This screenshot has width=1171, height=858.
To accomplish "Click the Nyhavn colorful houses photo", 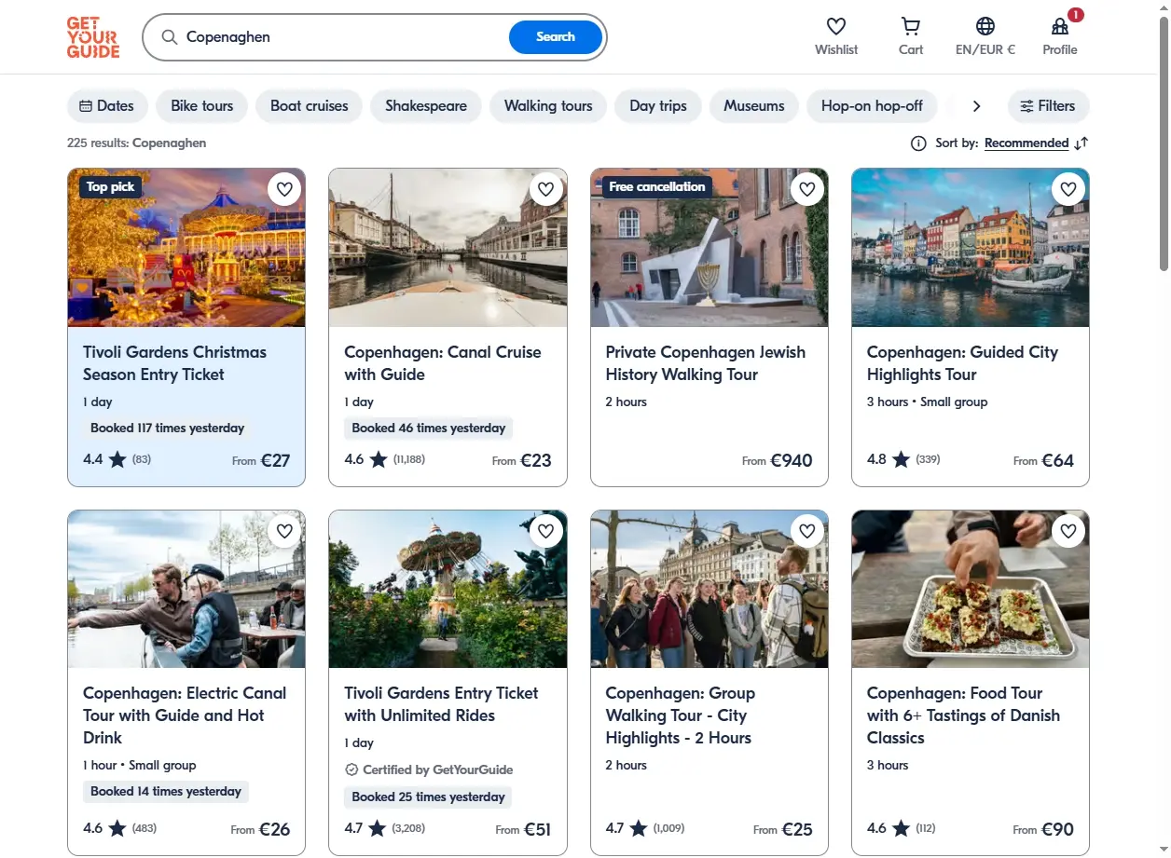I will click(x=971, y=248).
